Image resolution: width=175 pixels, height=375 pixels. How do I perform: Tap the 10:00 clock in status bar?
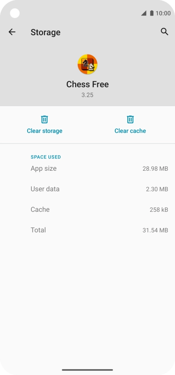coord(163,13)
